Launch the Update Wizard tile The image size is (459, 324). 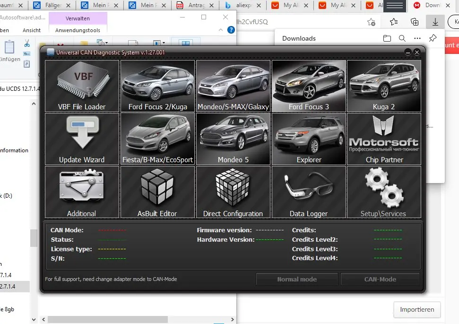coord(82,139)
